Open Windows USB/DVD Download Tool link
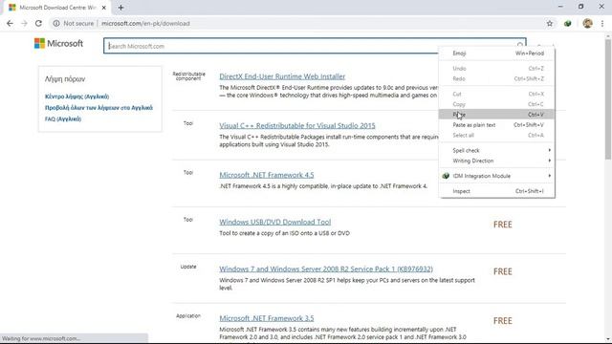Screen dimensions: 612x344 click(275, 222)
